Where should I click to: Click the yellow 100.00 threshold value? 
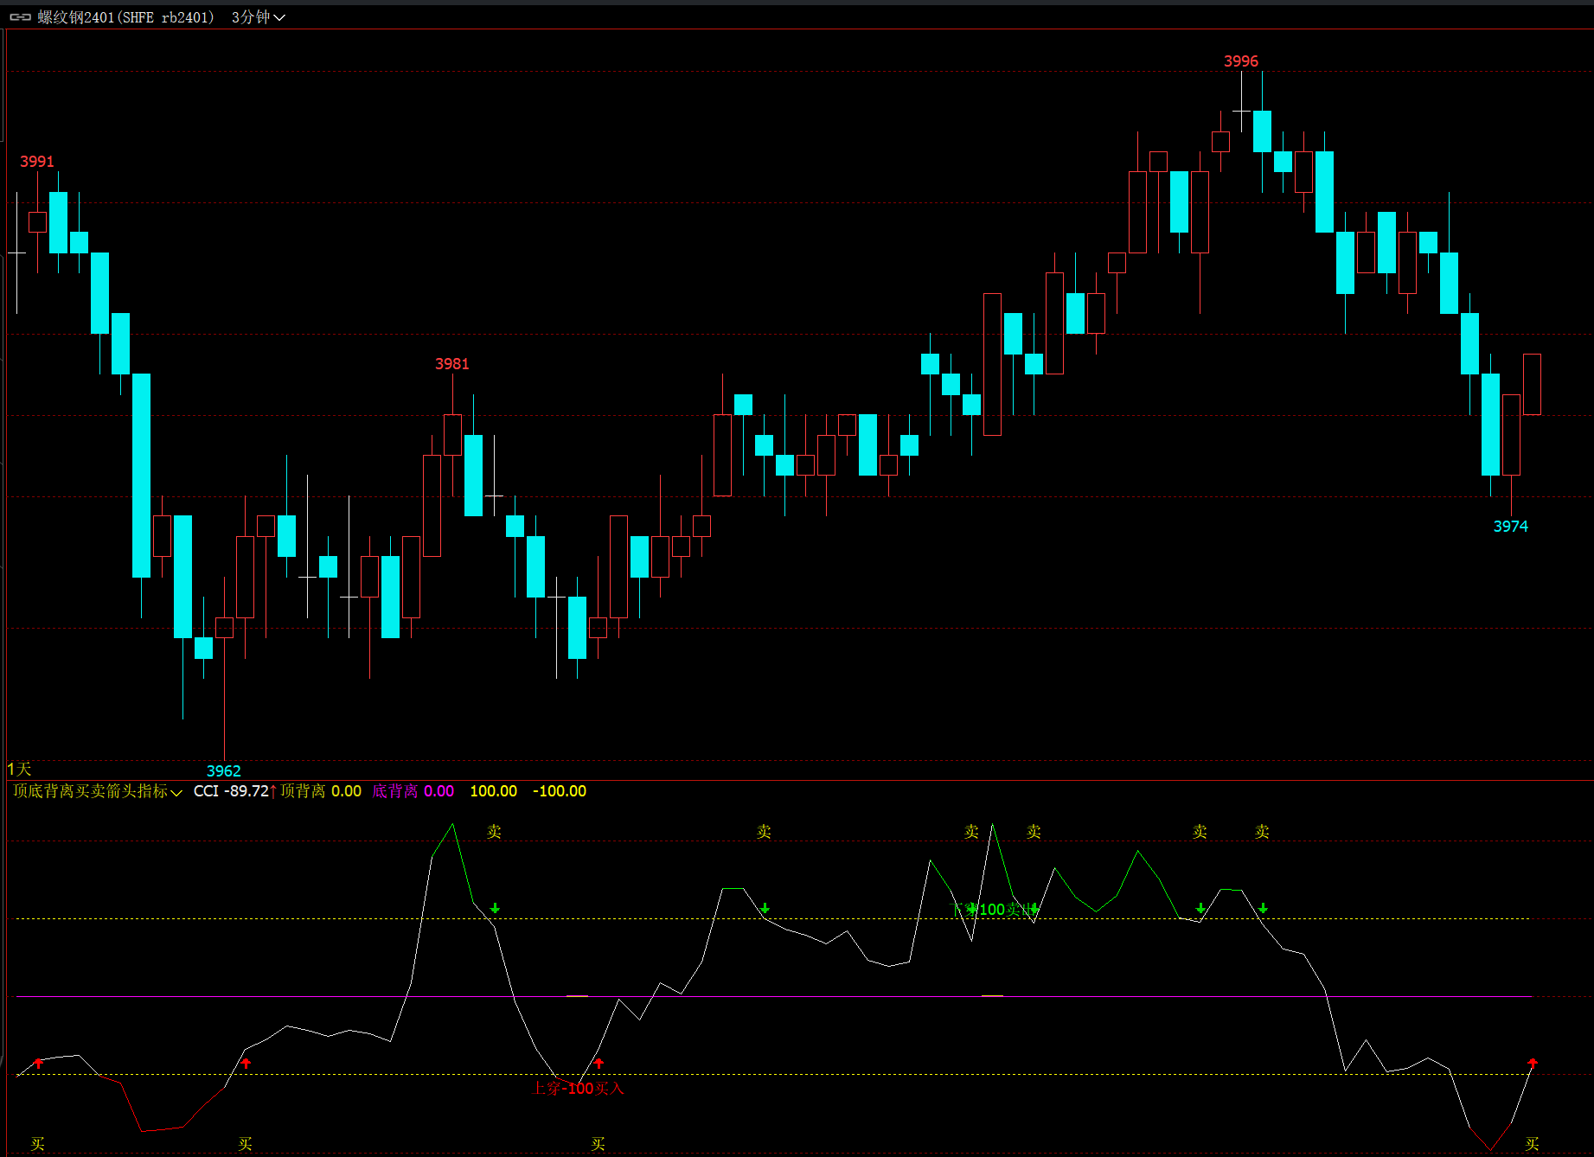click(x=494, y=791)
